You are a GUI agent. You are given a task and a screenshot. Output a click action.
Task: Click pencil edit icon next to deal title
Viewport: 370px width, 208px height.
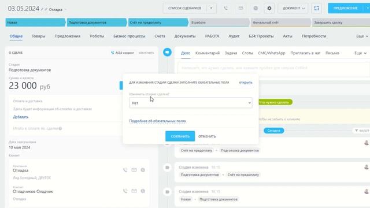tap(42, 9)
